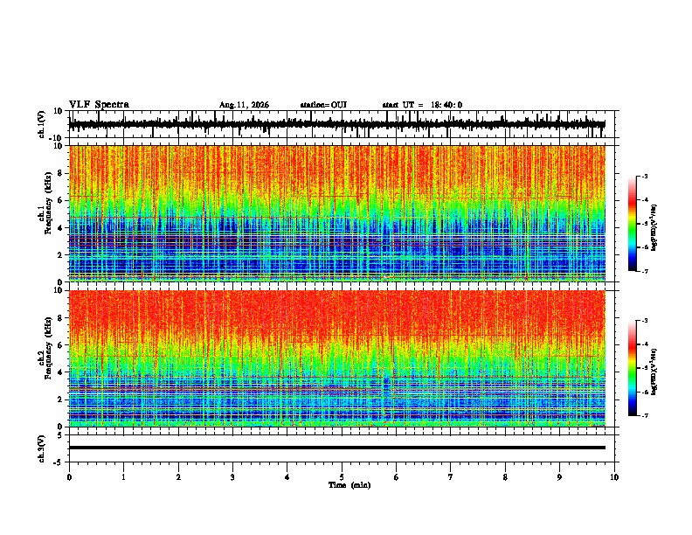Click the "6" frequency tick of ch.2 spectrogram
This screenshot has width=692, height=535.
pos(61,345)
